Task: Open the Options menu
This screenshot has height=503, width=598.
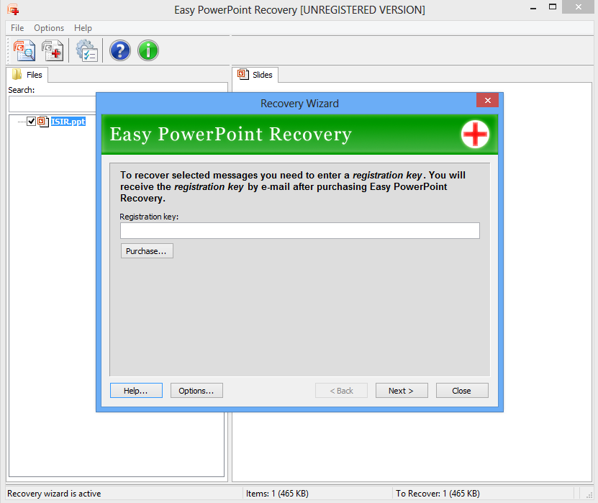Action: coord(49,28)
